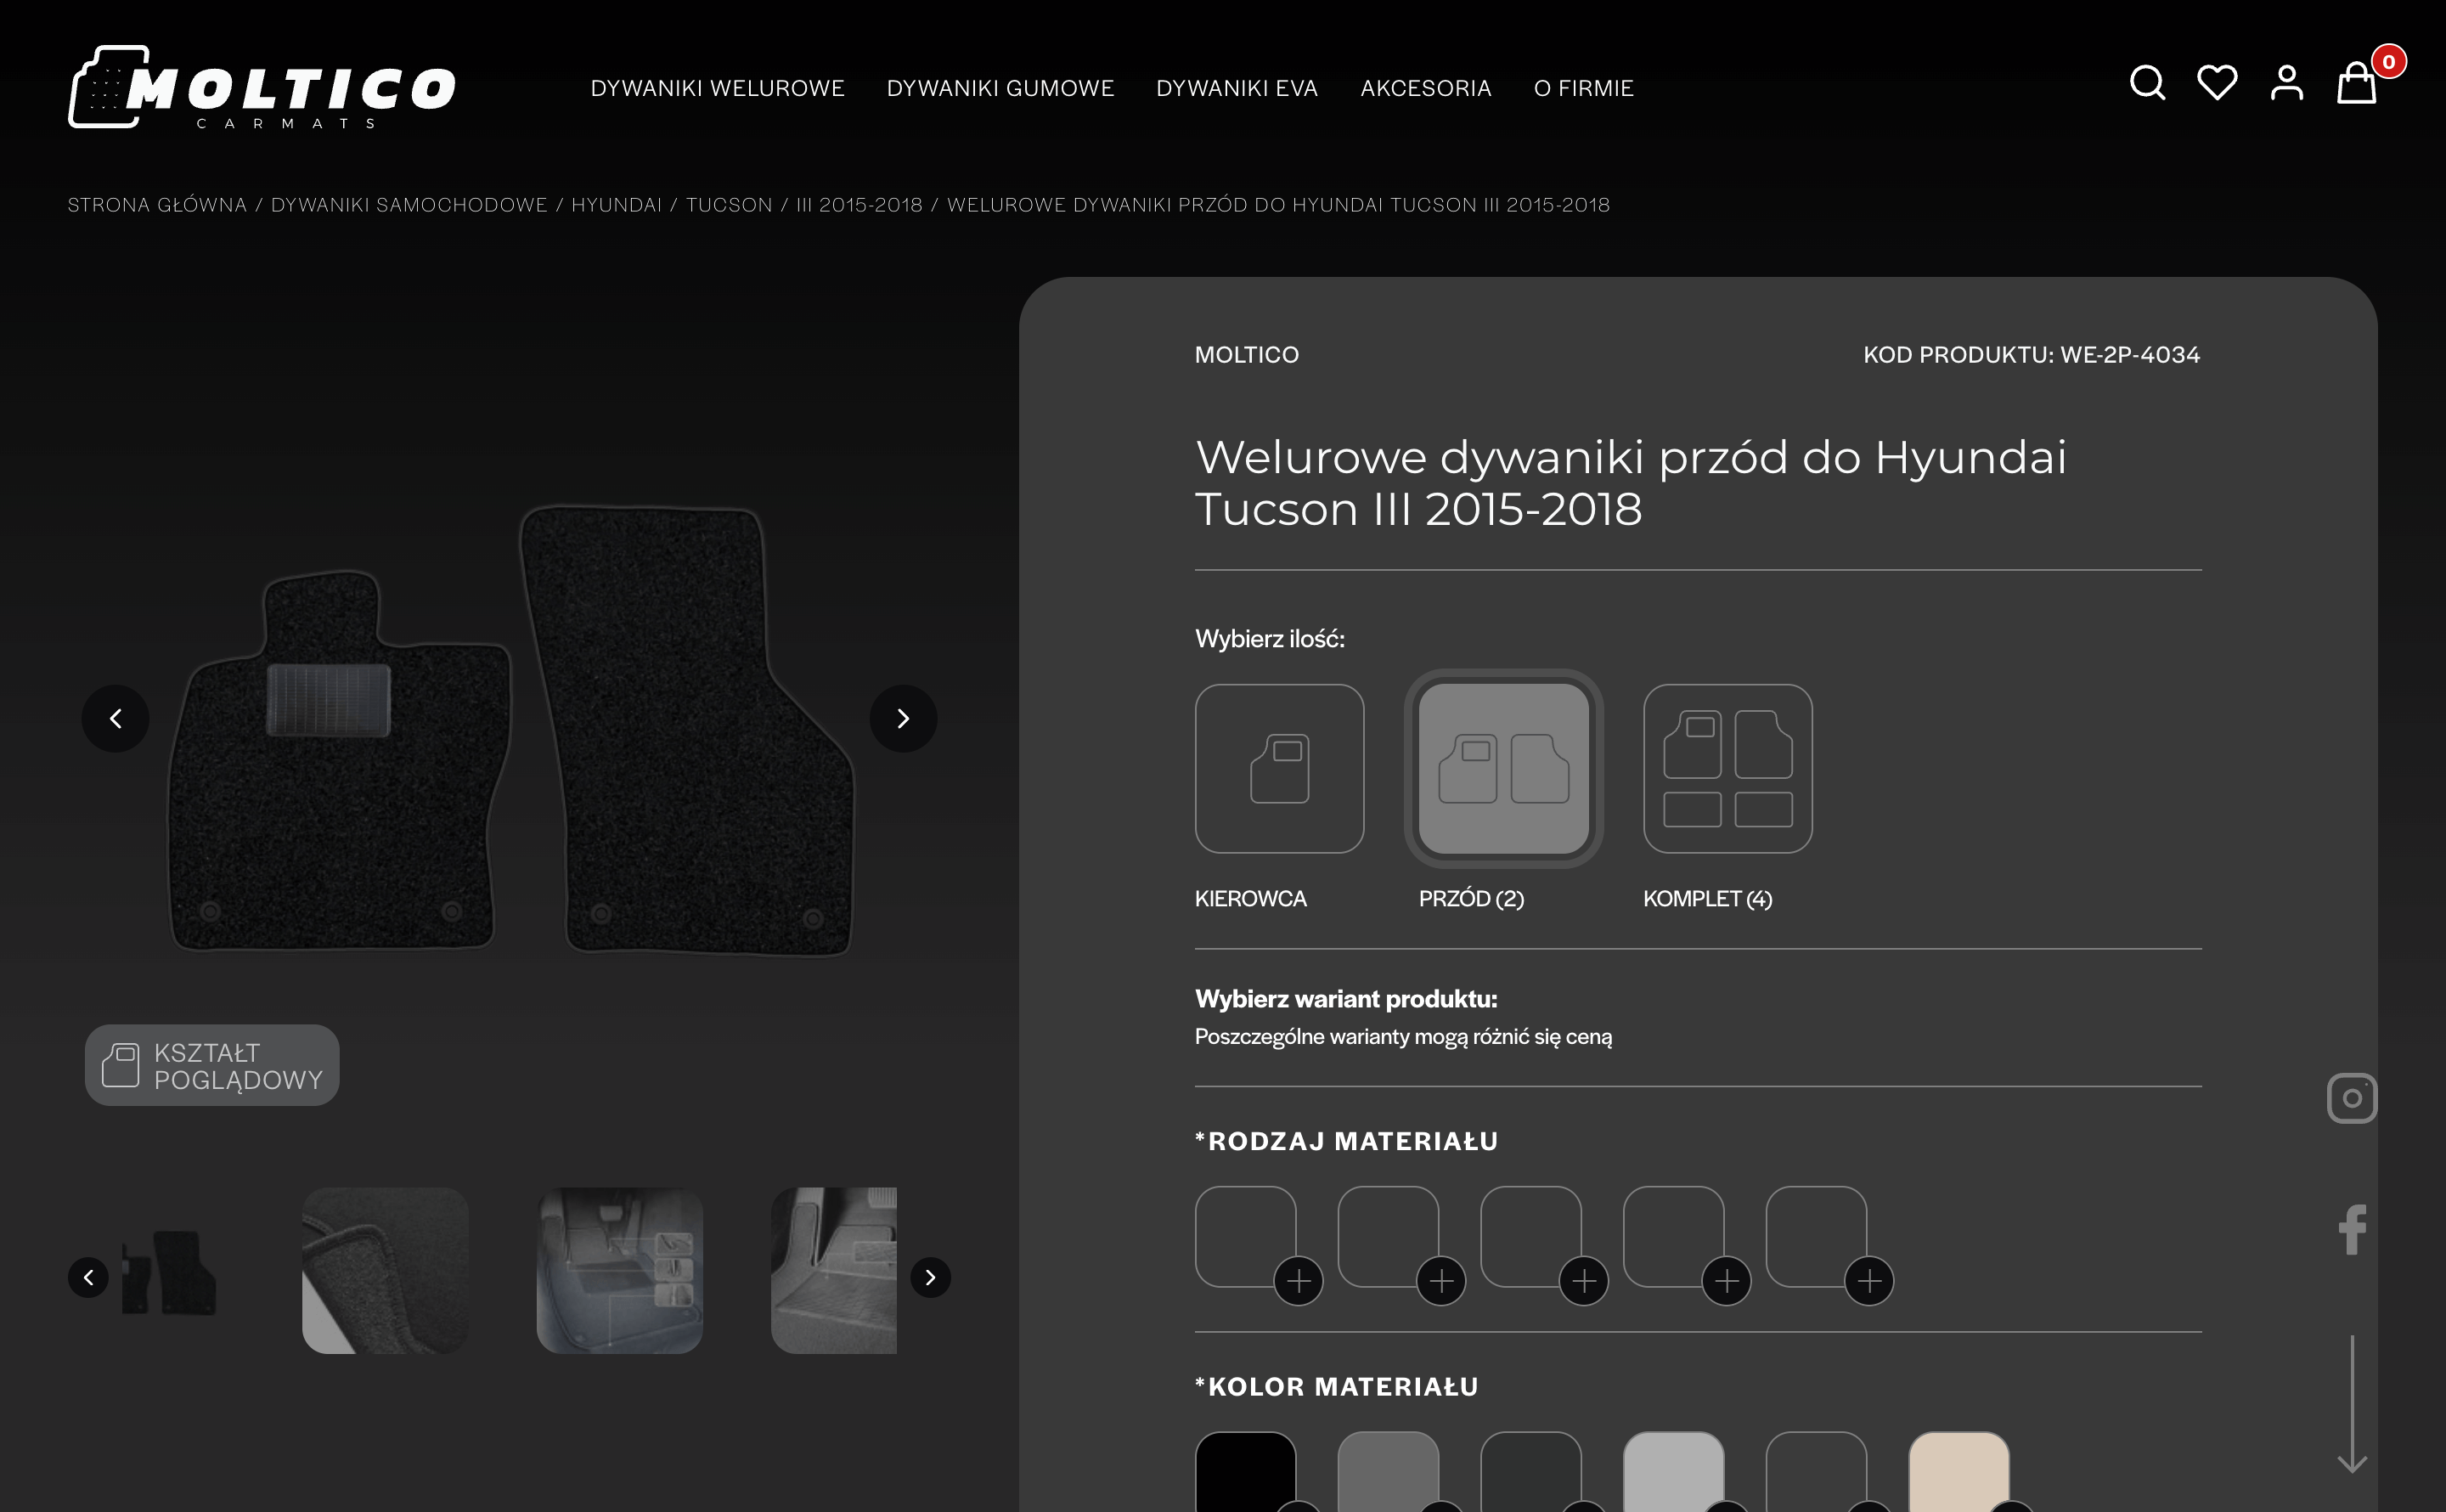Go to Moltico Car Mats logo home

pos(262,87)
